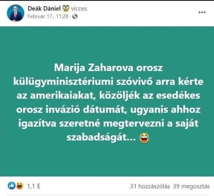The width and height of the screenshot is (214, 196).
Task: Click the disguised face feeling emoji
Action: (66, 9)
